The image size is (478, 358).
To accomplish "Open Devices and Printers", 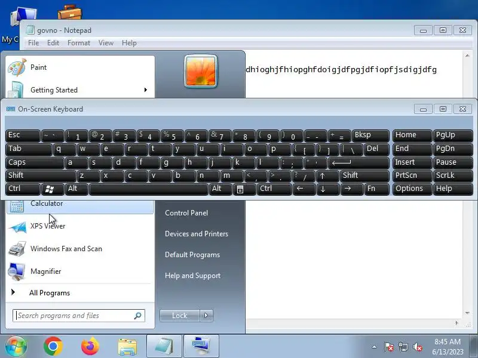I will (197, 234).
